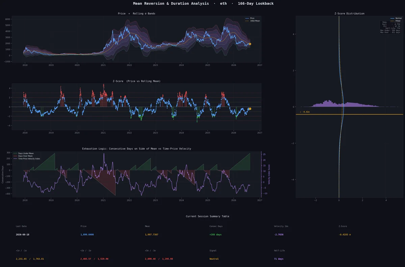Click '166d Mean' legend entry in price chart
The width and height of the screenshot is (405, 267).
255,21
